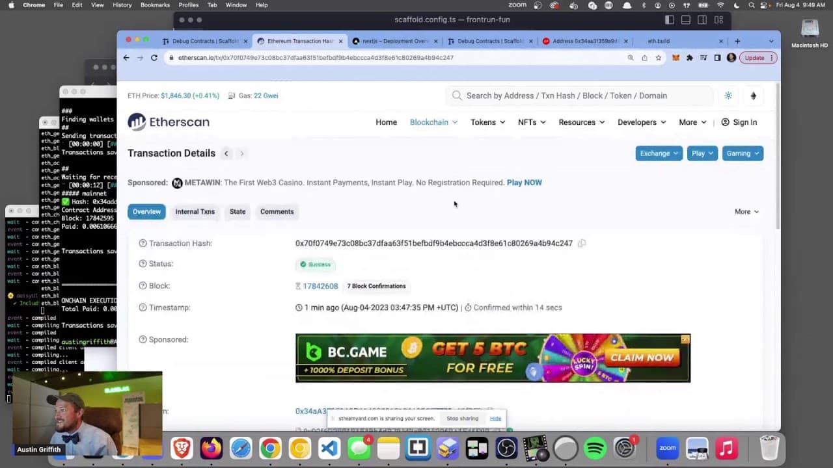Screen dimensions: 833x468
Task: Click Sign In link
Action: (x=739, y=122)
